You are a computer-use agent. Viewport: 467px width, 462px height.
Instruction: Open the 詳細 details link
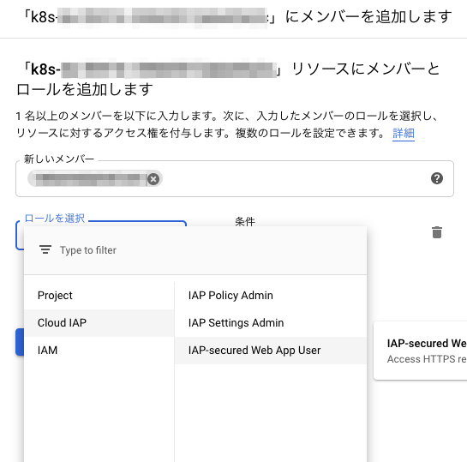(x=404, y=133)
